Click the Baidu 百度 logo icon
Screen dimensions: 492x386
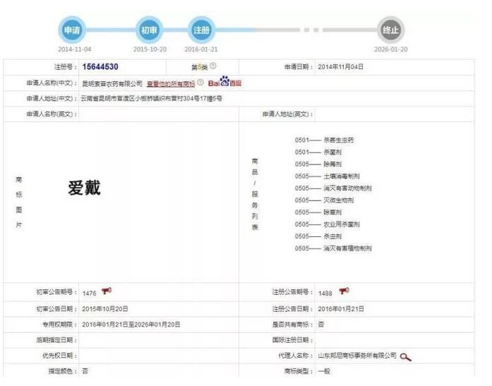[x=224, y=82]
